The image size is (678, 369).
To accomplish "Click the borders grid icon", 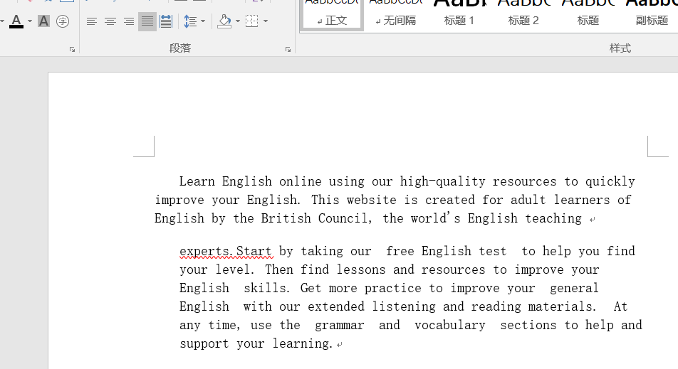I will [x=251, y=21].
